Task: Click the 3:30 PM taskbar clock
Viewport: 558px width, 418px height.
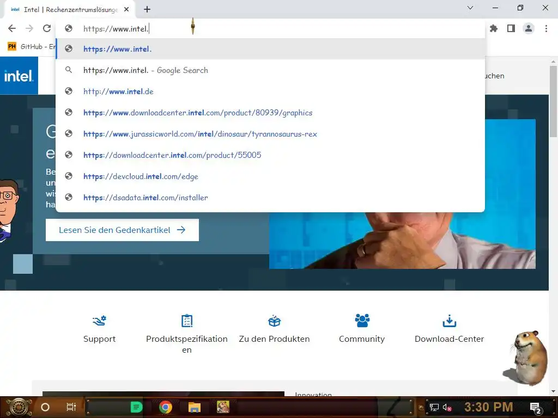Action: (488, 407)
